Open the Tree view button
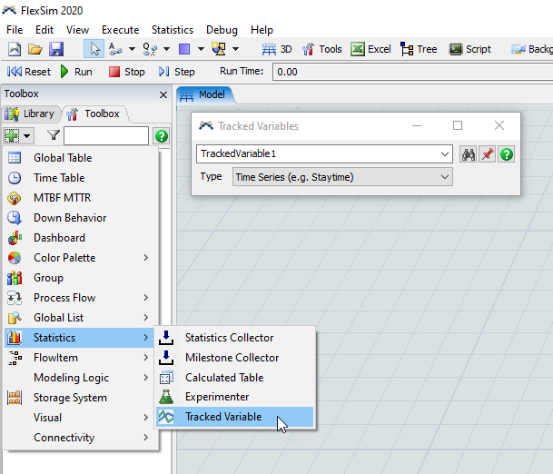The width and height of the screenshot is (553, 474). coord(419,49)
